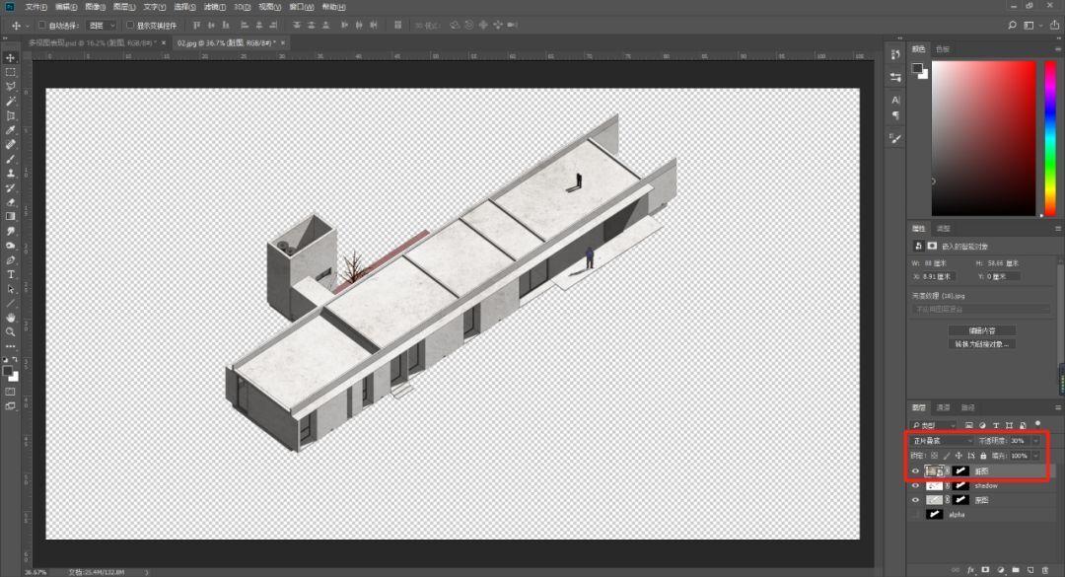
Task: Open the opacity 30% dropdown arrow
Action: point(1035,441)
